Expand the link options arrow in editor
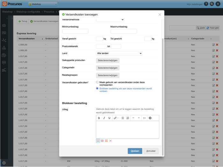 118,118
